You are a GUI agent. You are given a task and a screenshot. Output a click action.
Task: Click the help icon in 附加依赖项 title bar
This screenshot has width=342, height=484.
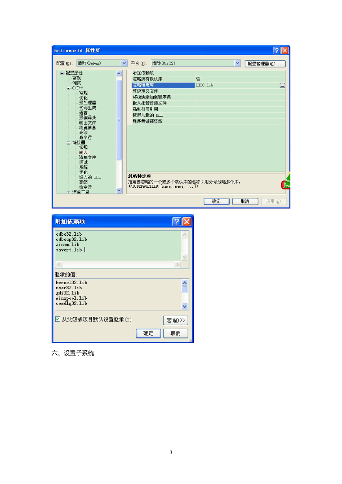(177, 222)
